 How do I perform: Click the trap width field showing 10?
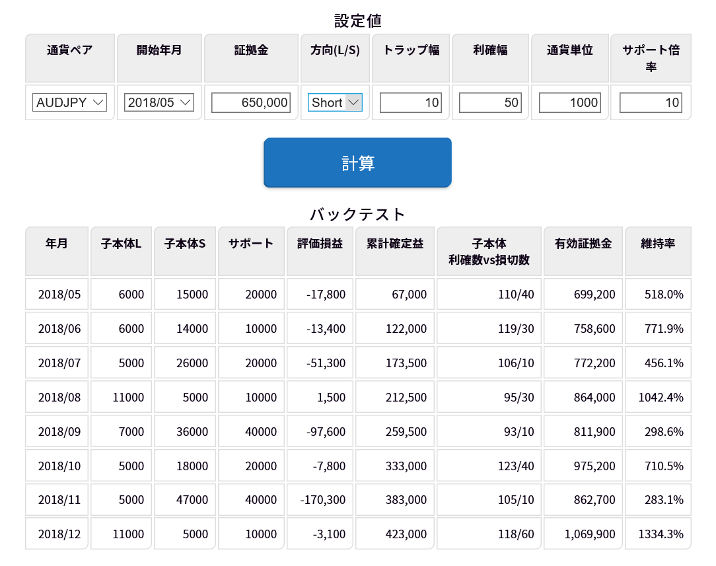(x=411, y=102)
